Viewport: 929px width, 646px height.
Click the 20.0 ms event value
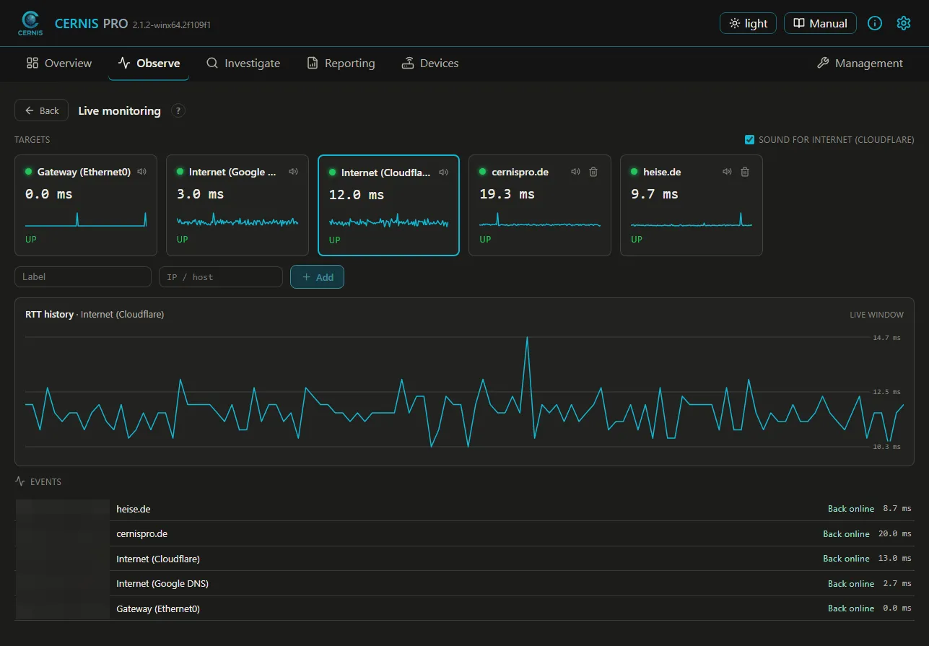click(x=895, y=533)
